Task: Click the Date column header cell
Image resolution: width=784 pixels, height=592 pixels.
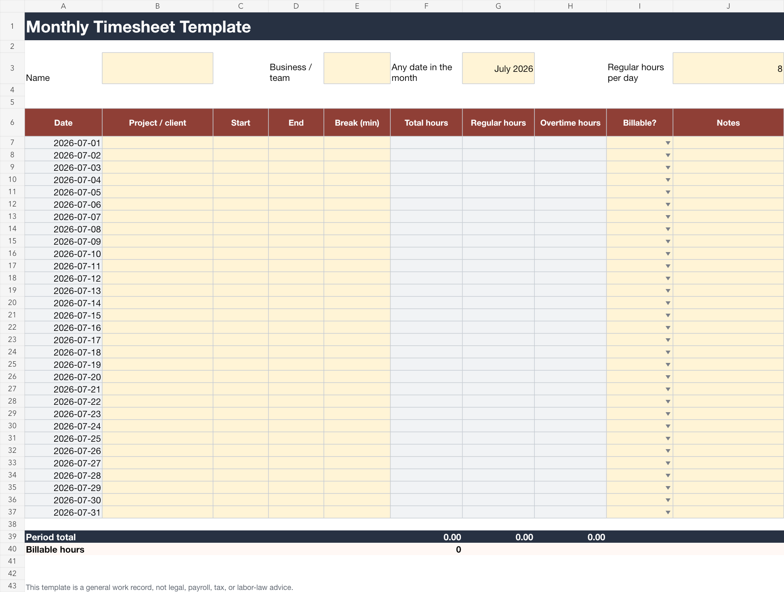Action: tap(63, 122)
